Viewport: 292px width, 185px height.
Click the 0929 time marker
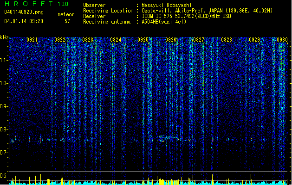[x=254, y=40]
